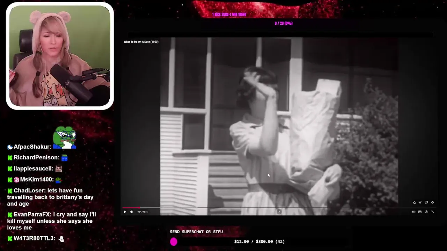Click the hand emote after W4T3R80TTL3
447x251 pixels.
[61, 239]
